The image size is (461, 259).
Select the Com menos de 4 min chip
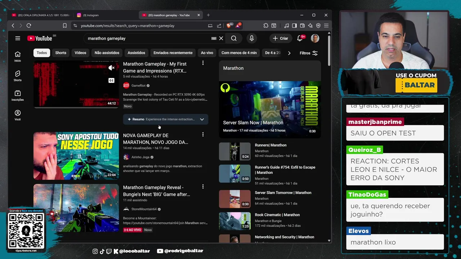tap(239, 53)
